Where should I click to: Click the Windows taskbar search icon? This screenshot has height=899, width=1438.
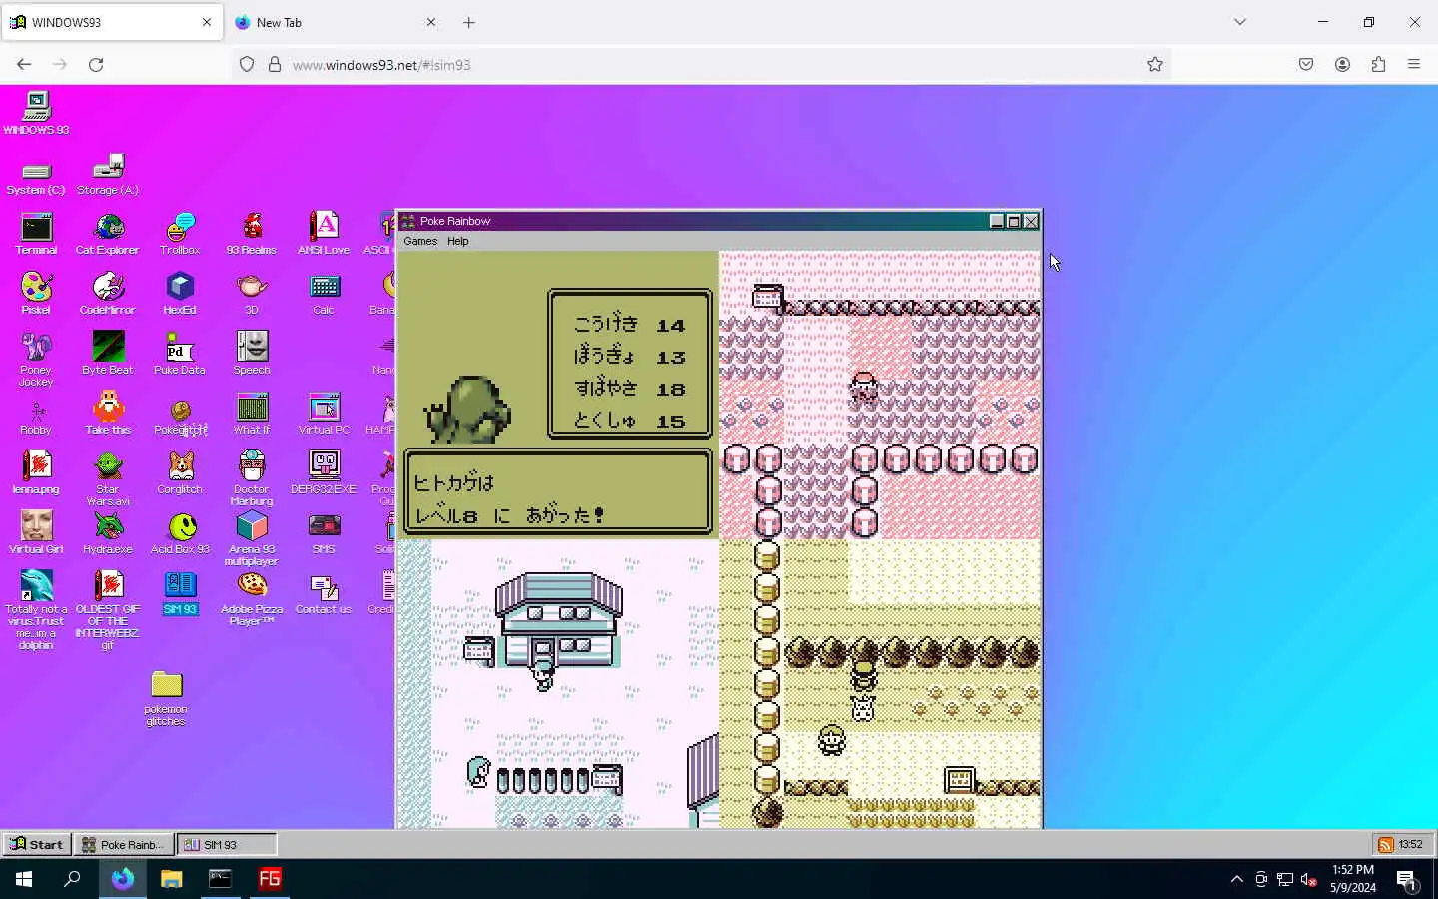(72, 879)
